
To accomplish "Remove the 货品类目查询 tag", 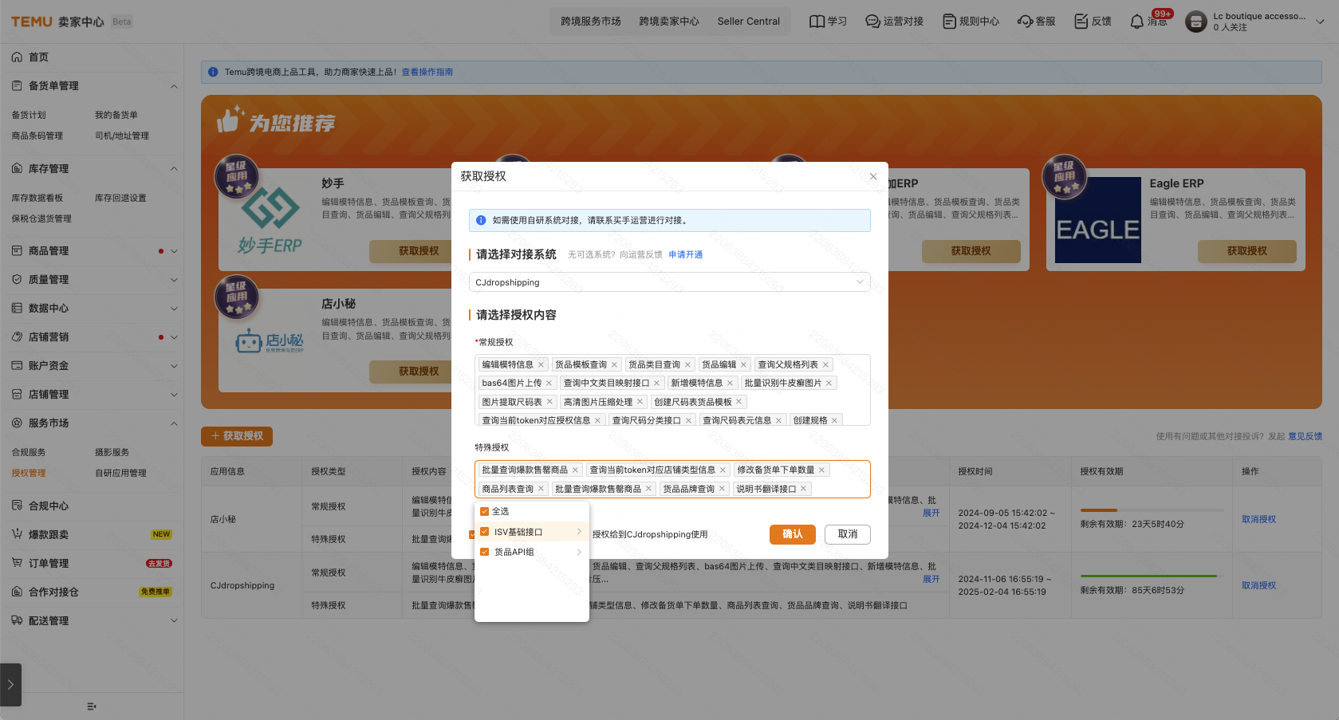I will tap(687, 364).
